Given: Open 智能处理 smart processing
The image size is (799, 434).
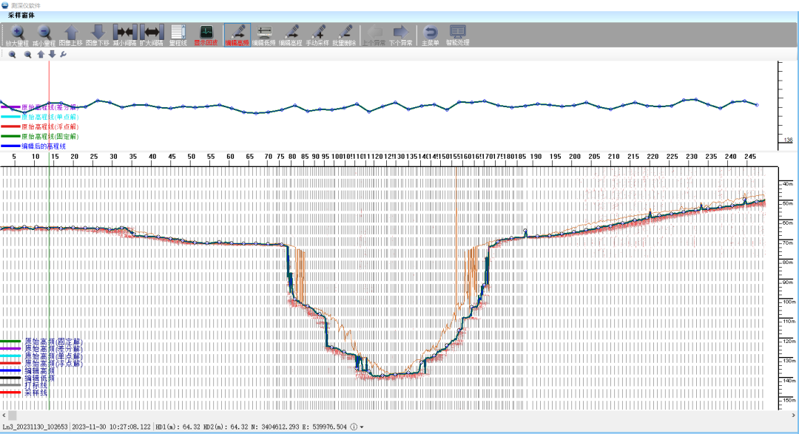Looking at the screenshot, I should tap(458, 35).
